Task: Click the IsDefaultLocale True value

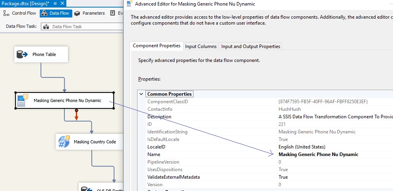Action: pyautogui.click(x=283, y=139)
